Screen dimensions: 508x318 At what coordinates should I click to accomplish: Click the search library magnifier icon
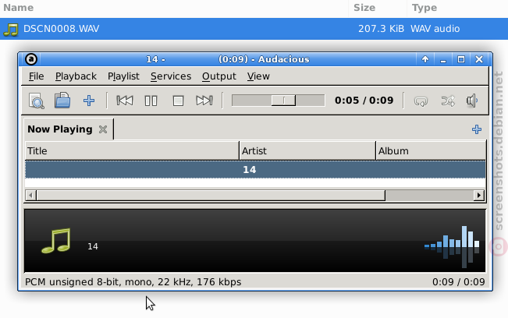(x=36, y=101)
